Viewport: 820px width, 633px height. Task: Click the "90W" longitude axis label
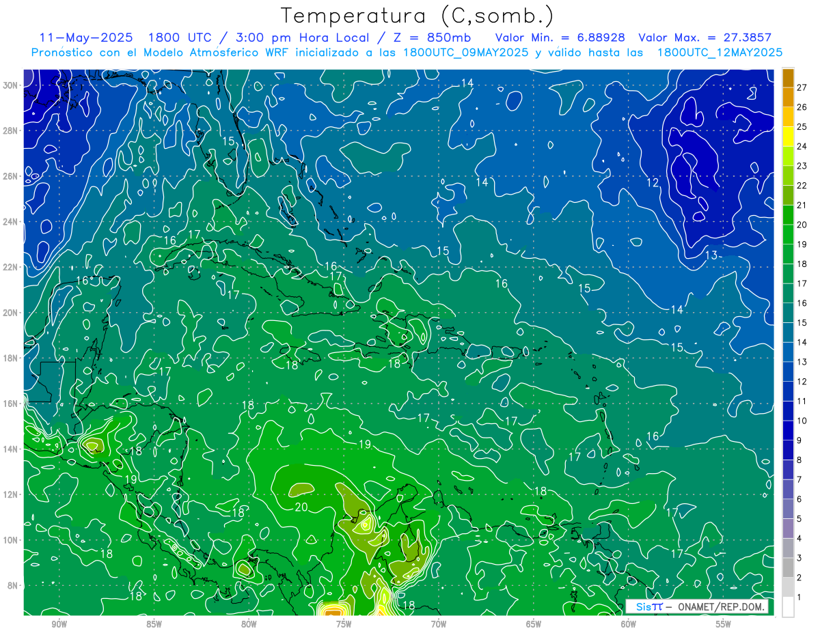pyautogui.click(x=59, y=624)
